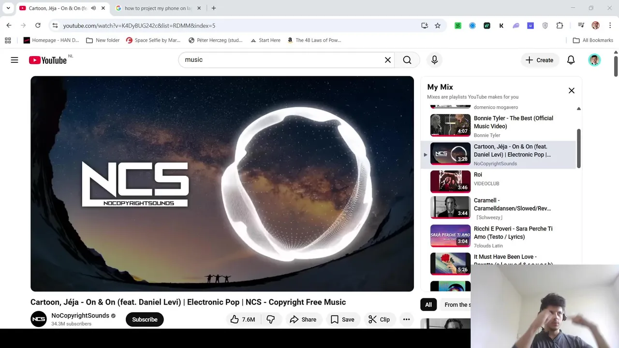
Task: Click the My Mix playlist scrollbar
Action: tap(579, 149)
